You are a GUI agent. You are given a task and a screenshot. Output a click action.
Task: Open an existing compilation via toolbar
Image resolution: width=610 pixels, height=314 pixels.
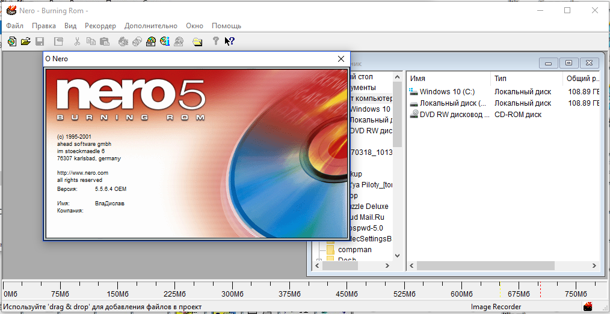click(25, 41)
